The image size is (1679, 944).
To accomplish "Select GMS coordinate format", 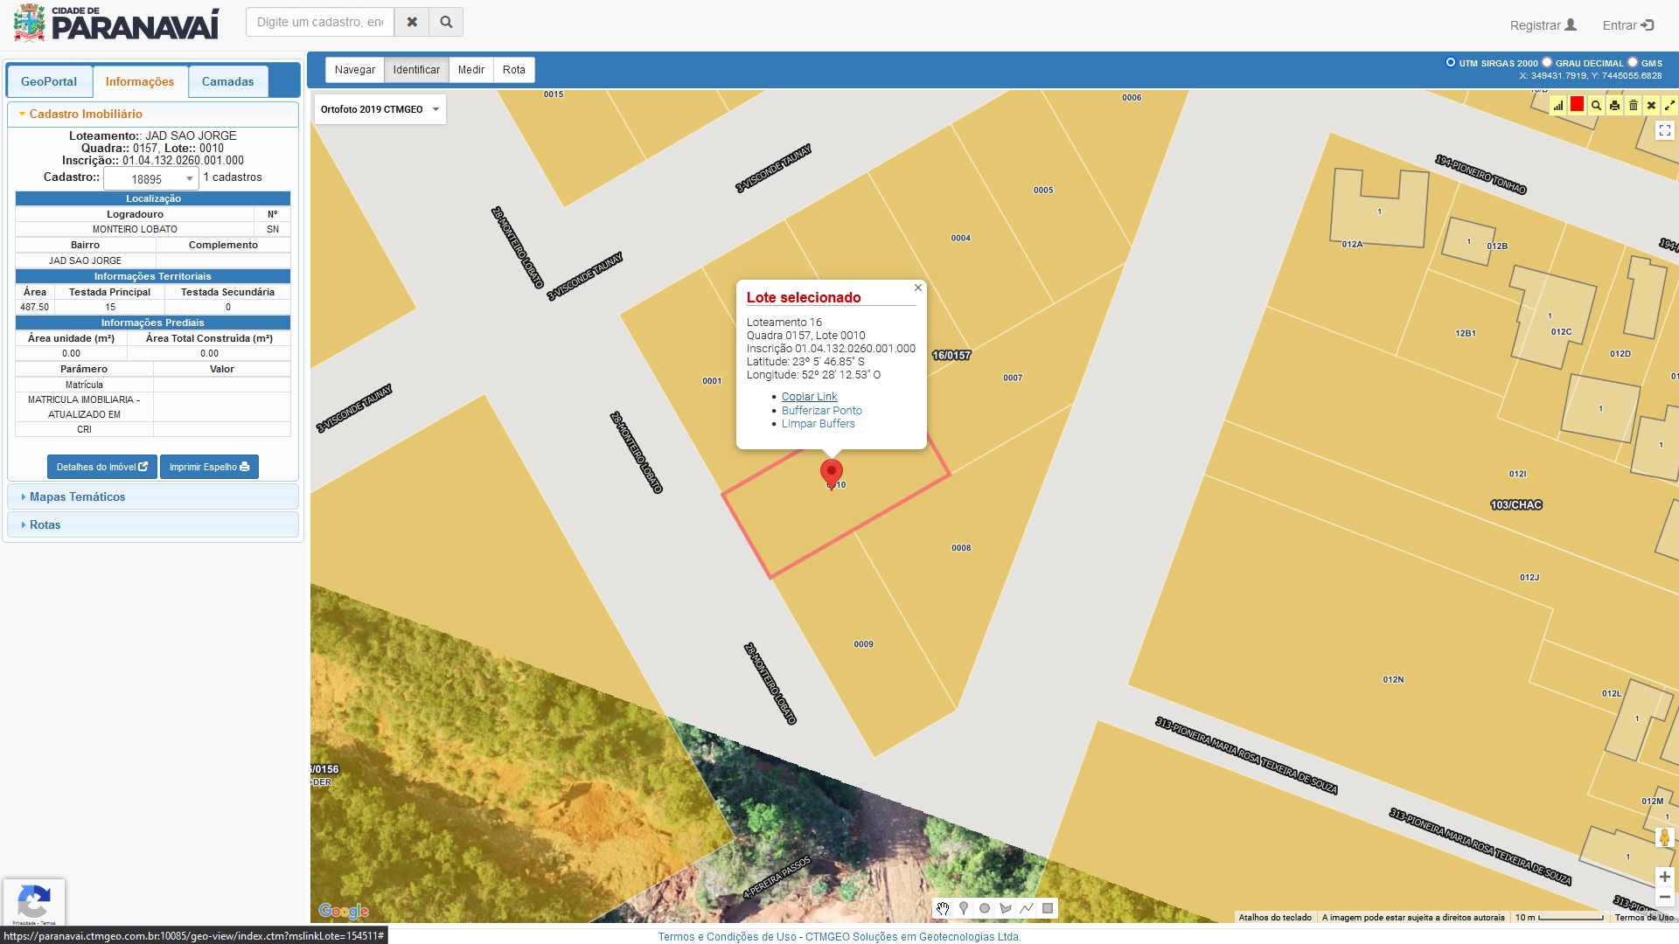I will point(1633,62).
